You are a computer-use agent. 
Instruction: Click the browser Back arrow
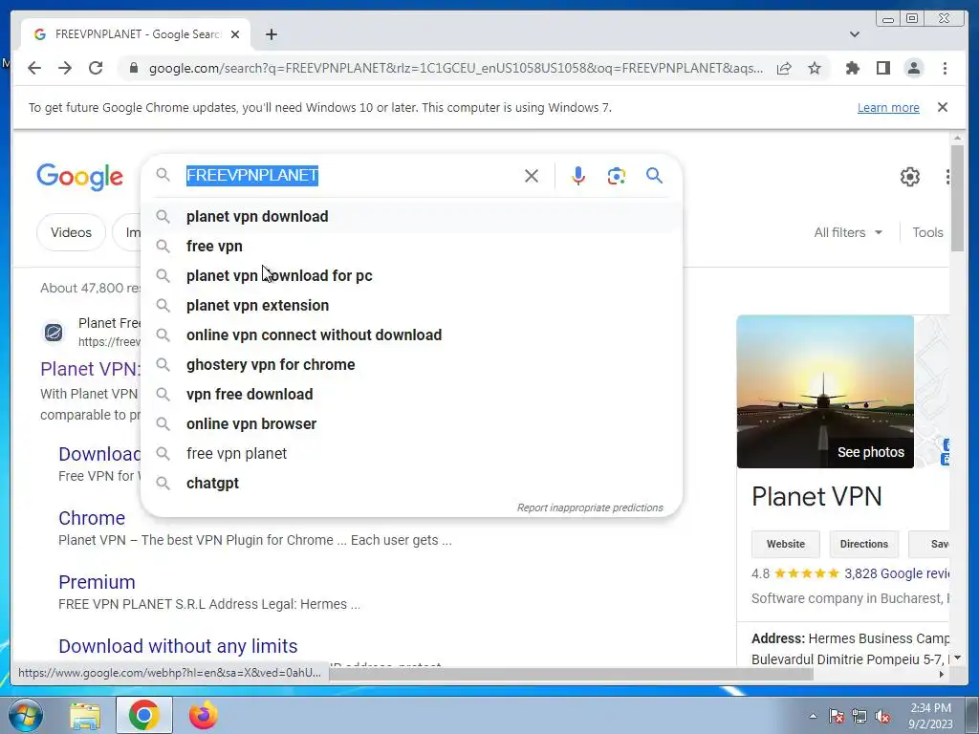34,68
